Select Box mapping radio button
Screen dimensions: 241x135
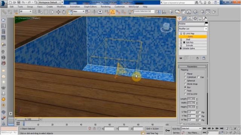[x=185, y=87]
